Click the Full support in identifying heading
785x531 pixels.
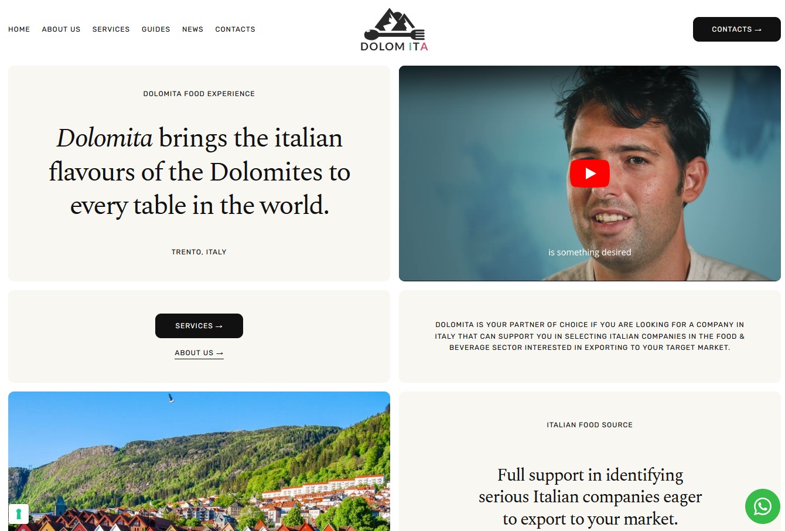click(x=590, y=496)
